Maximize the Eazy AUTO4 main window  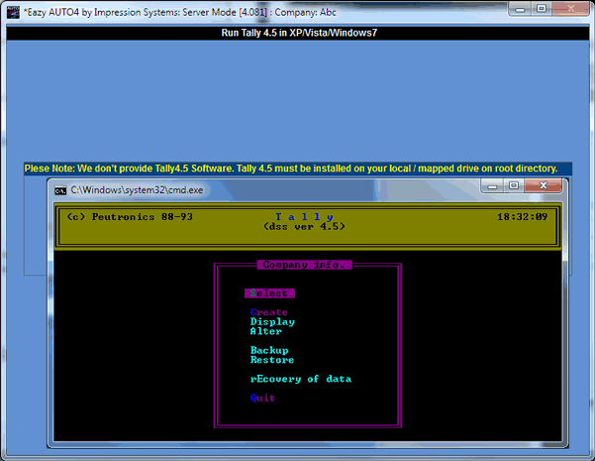[x=542, y=9]
